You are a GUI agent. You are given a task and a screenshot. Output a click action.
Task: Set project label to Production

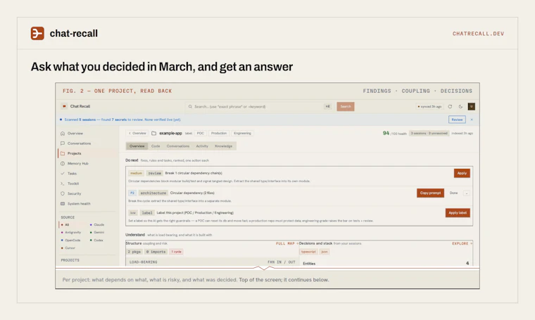pos(219,133)
